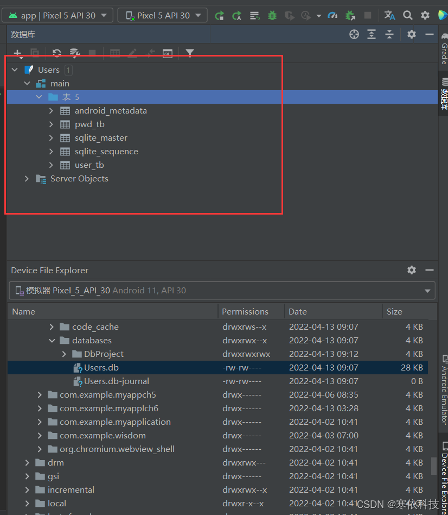Expand all nodes in database panel
This screenshot has width=448, height=515.
(x=372, y=34)
